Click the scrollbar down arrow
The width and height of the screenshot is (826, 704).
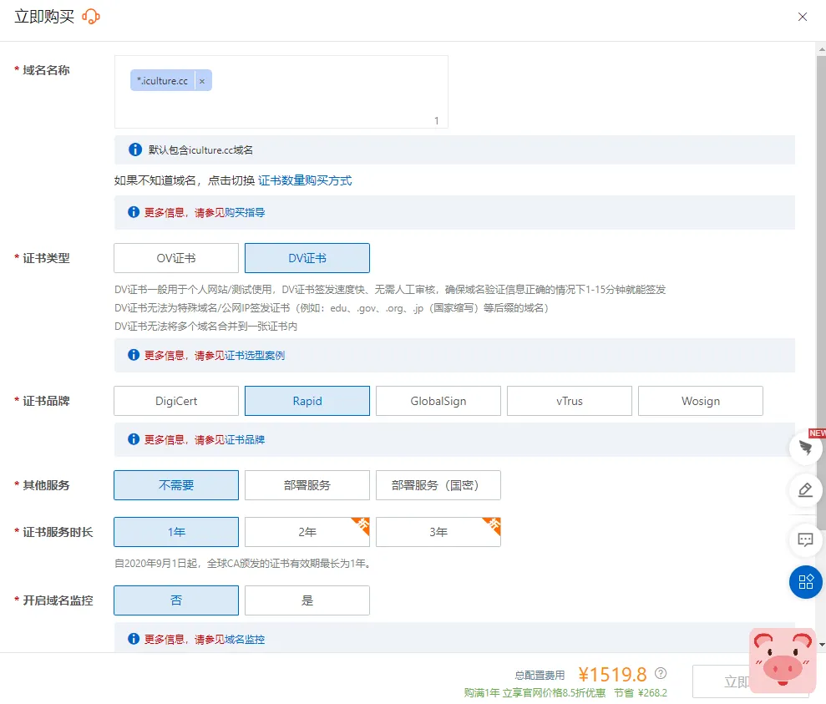pos(822,645)
